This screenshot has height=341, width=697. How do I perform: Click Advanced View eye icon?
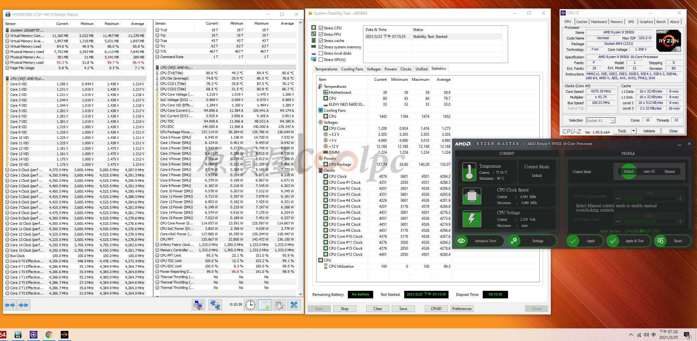[x=462, y=241]
